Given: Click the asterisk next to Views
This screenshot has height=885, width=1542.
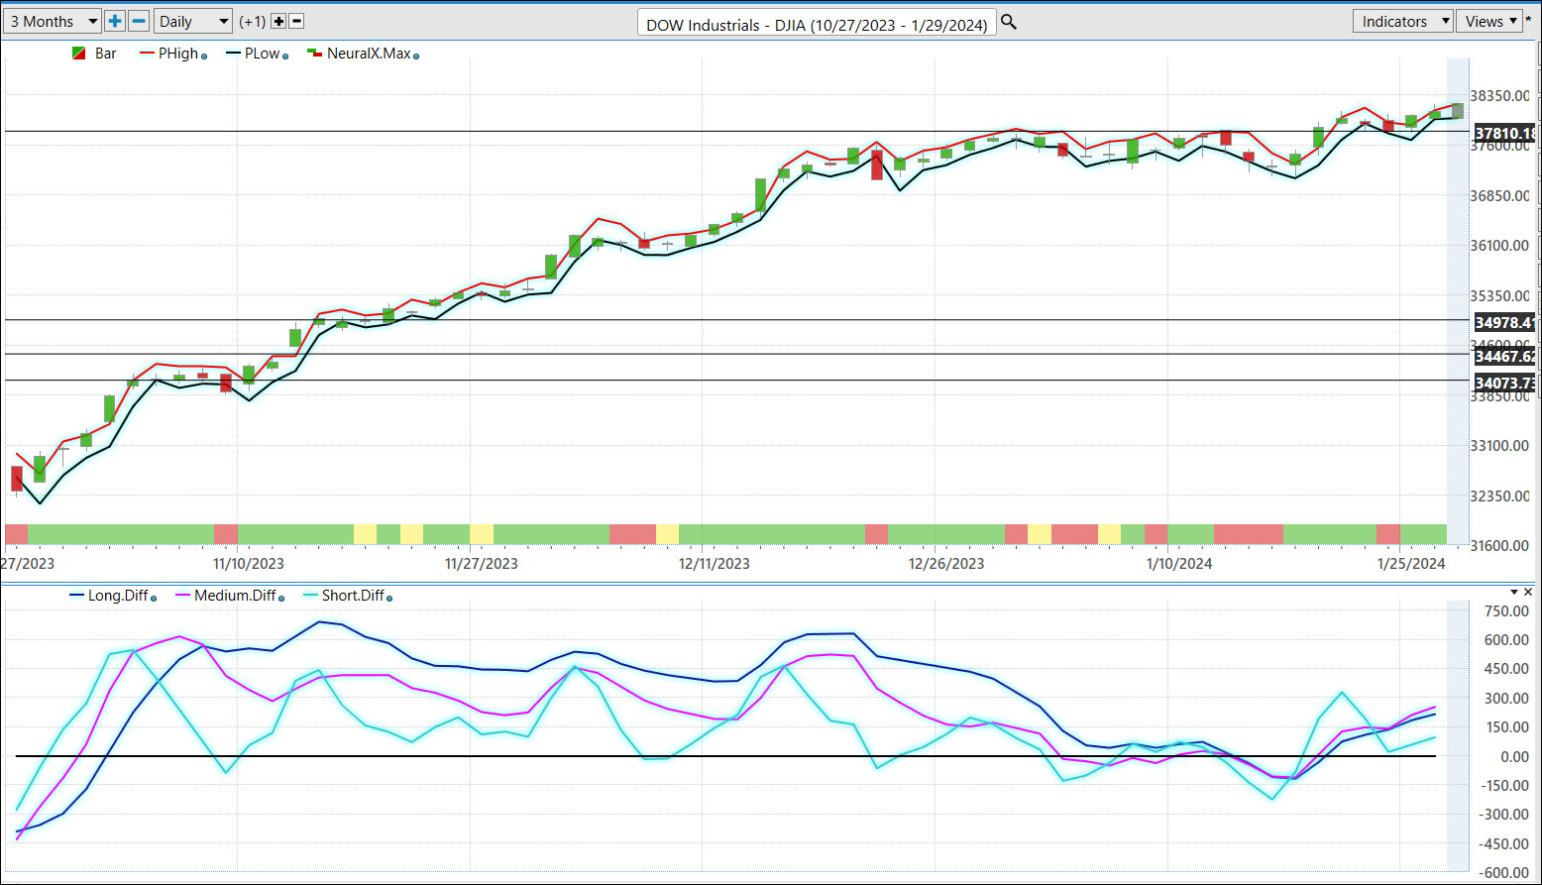Looking at the screenshot, I should 1529,20.
